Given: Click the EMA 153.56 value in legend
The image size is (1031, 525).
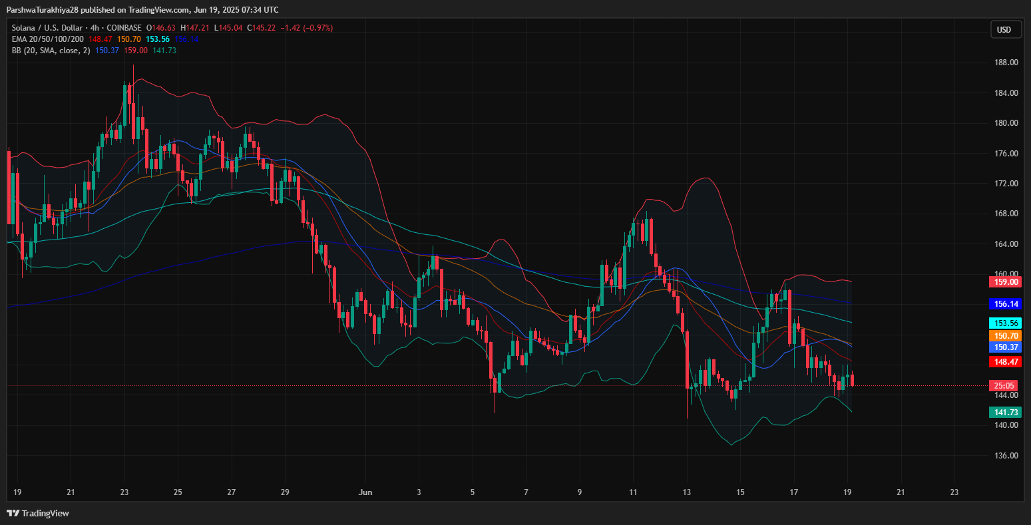Looking at the screenshot, I should click(x=158, y=39).
